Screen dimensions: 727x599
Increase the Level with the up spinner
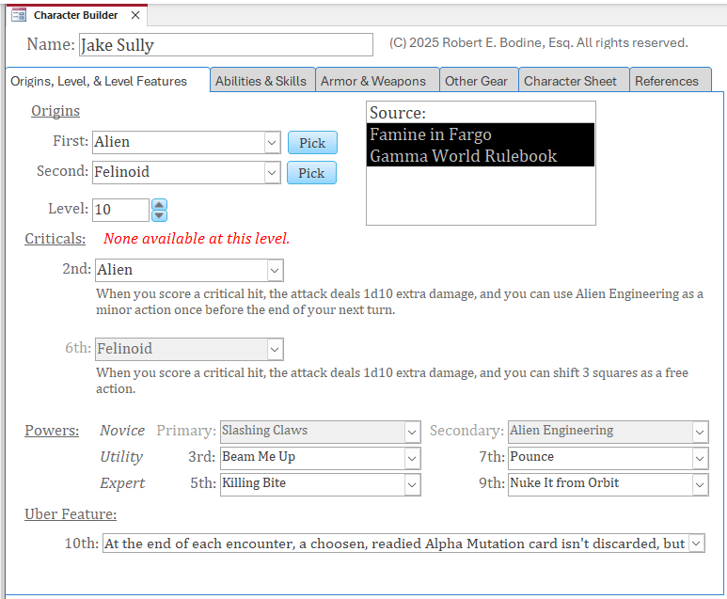click(x=159, y=204)
